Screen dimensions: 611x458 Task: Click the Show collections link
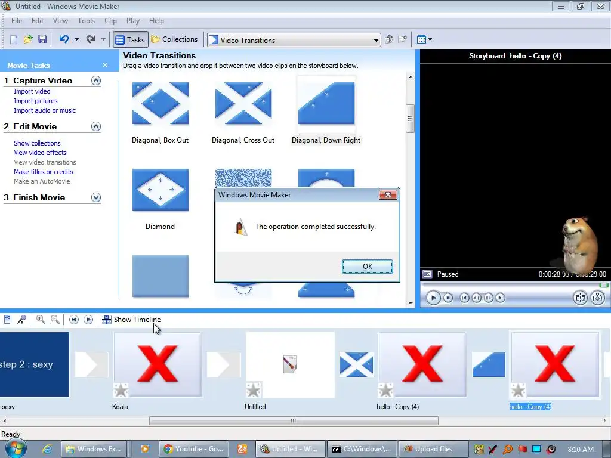37,143
